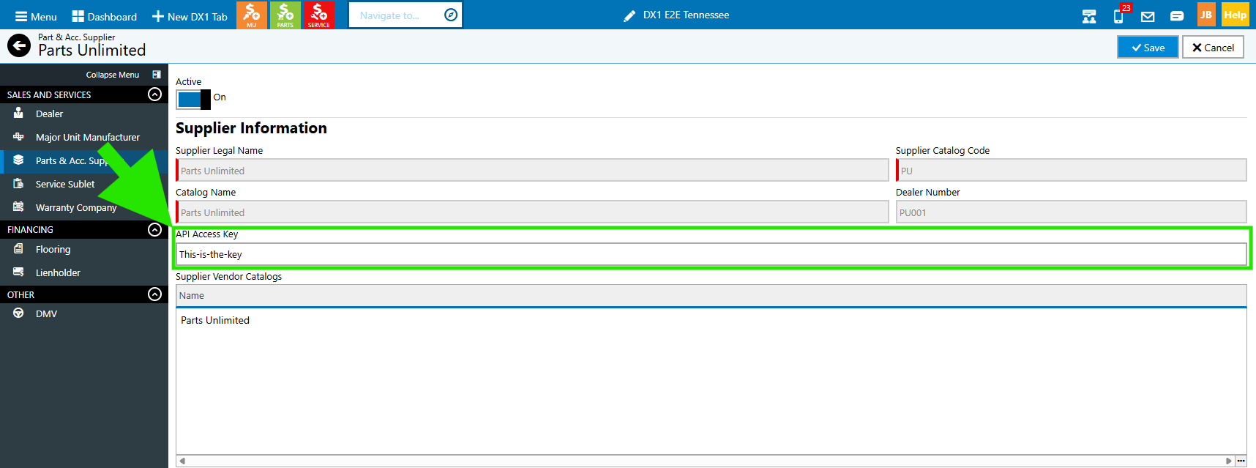Click the Warranty Company icon
1256x468 pixels.
pos(18,207)
